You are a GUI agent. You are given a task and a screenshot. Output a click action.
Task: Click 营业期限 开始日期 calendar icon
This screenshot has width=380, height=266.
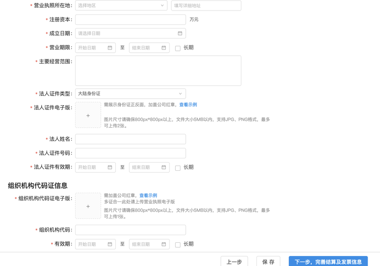110,48
